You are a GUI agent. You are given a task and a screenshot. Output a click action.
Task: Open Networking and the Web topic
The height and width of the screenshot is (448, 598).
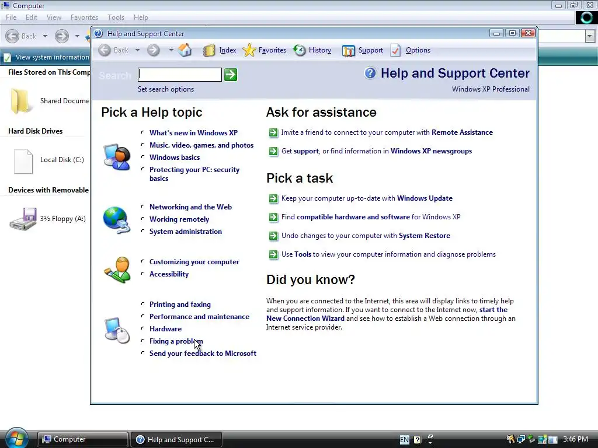pyautogui.click(x=191, y=207)
